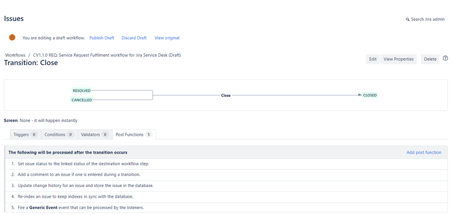The height and width of the screenshot is (215, 452).
Task: Click the Close transition label in diagram
Action: [x=226, y=96]
